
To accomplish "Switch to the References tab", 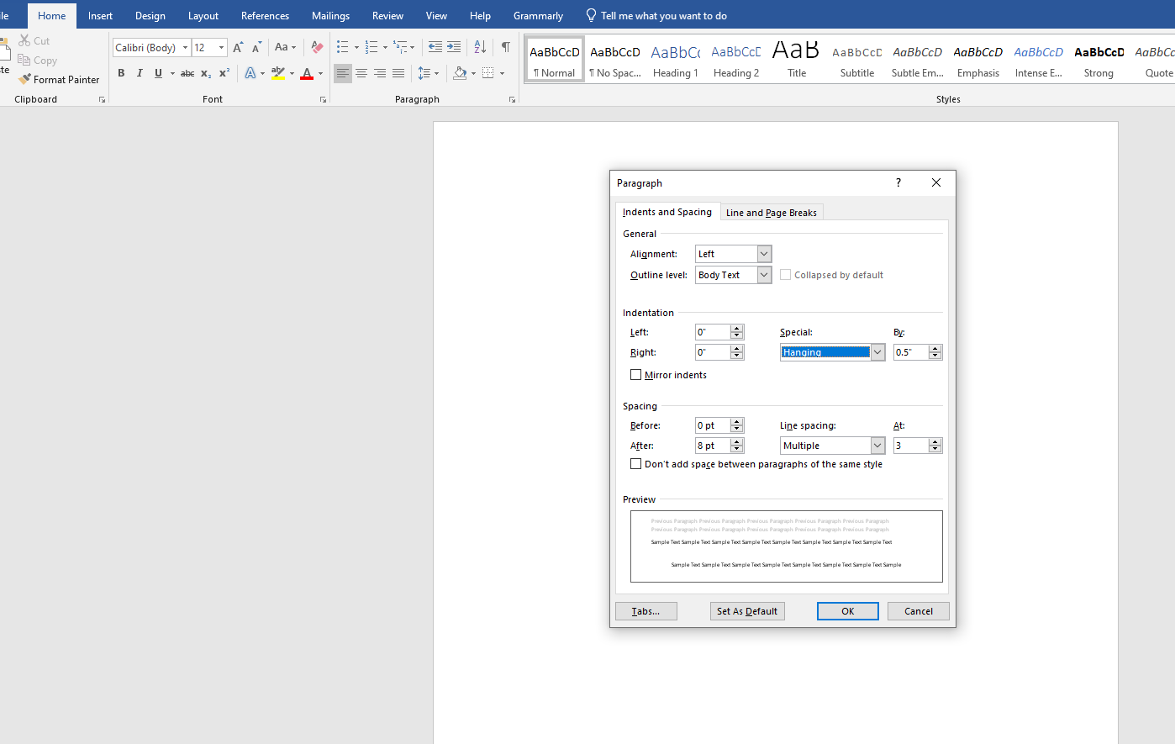I will tap(265, 16).
